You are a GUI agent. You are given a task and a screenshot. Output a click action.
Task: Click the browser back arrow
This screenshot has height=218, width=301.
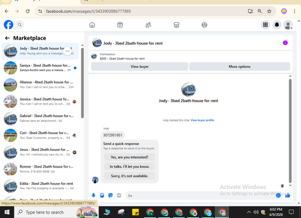(x=7, y=11)
